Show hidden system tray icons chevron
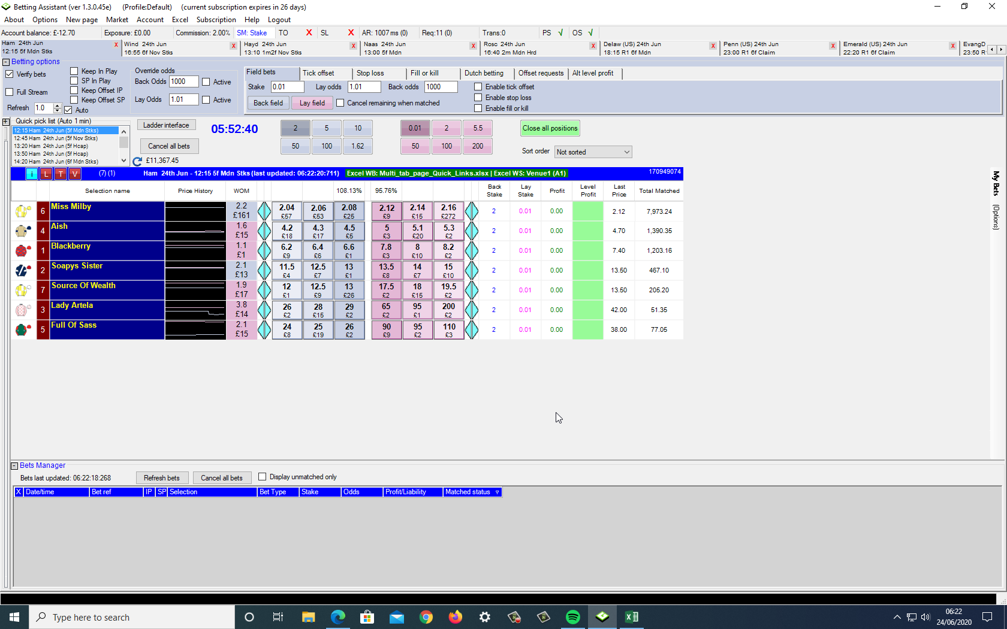Image resolution: width=1007 pixels, height=629 pixels. click(897, 617)
